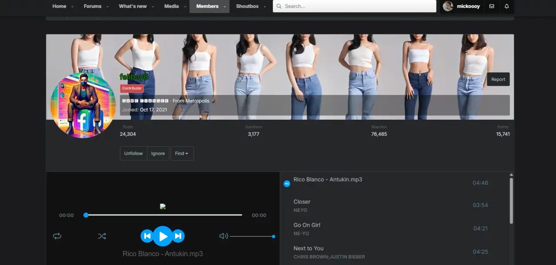This screenshot has height=265, width=556.
Task: Click the 04:25 track duration
Action: pos(480,252)
